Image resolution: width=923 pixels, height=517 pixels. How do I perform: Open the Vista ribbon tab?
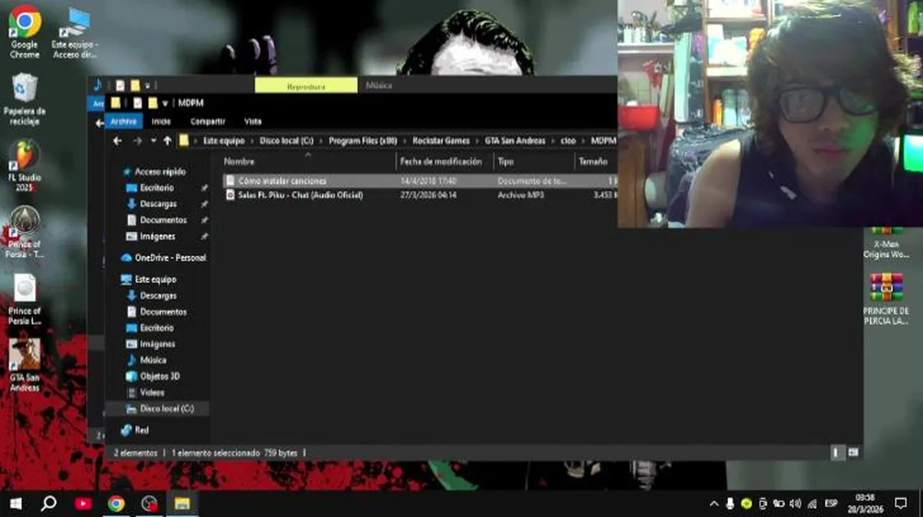(253, 121)
